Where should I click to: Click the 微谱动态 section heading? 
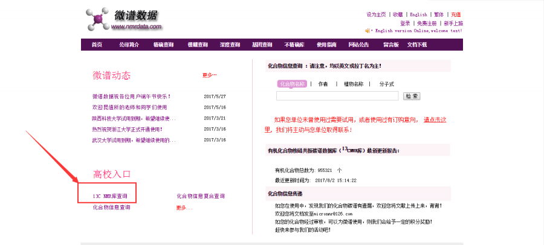point(112,75)
